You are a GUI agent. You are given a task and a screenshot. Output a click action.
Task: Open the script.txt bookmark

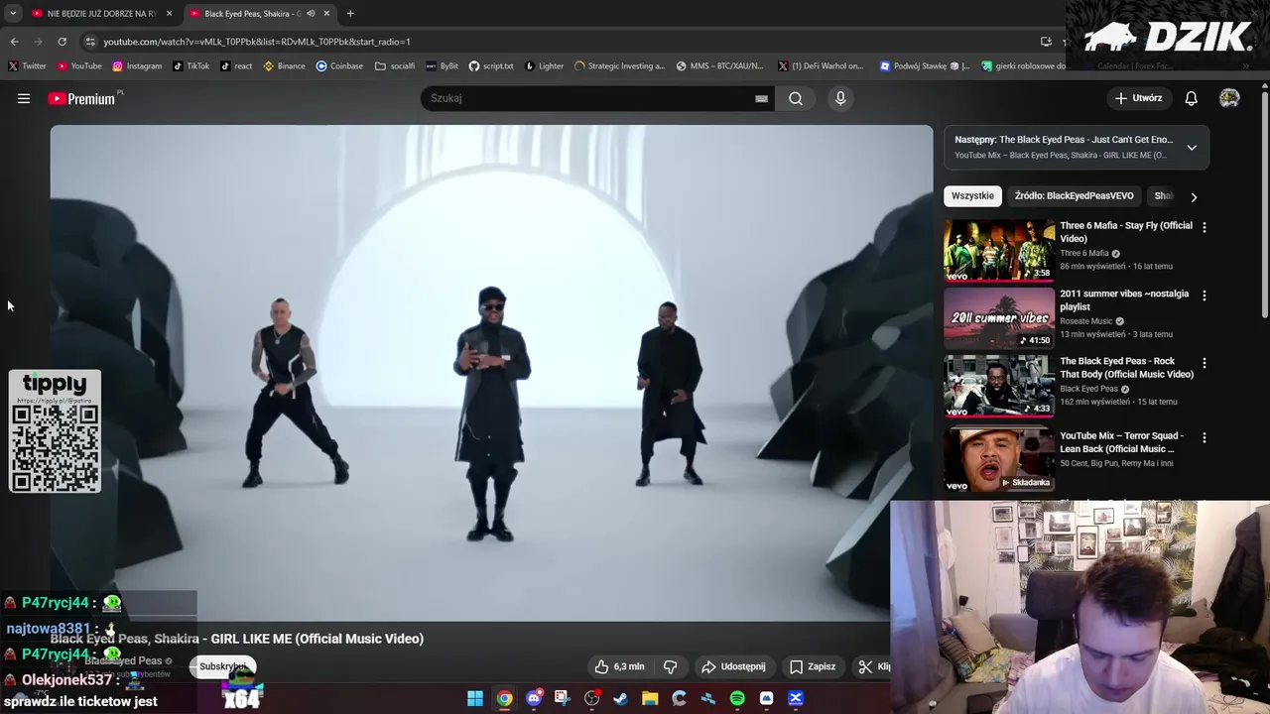491,66
